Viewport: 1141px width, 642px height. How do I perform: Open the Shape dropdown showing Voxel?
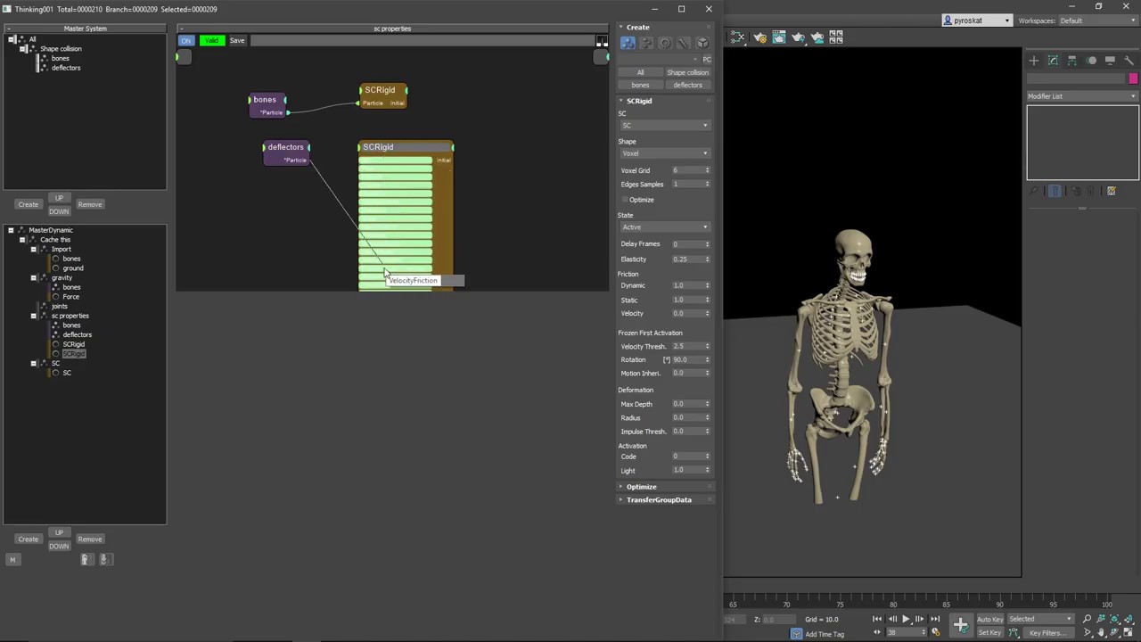pos(664,153)
